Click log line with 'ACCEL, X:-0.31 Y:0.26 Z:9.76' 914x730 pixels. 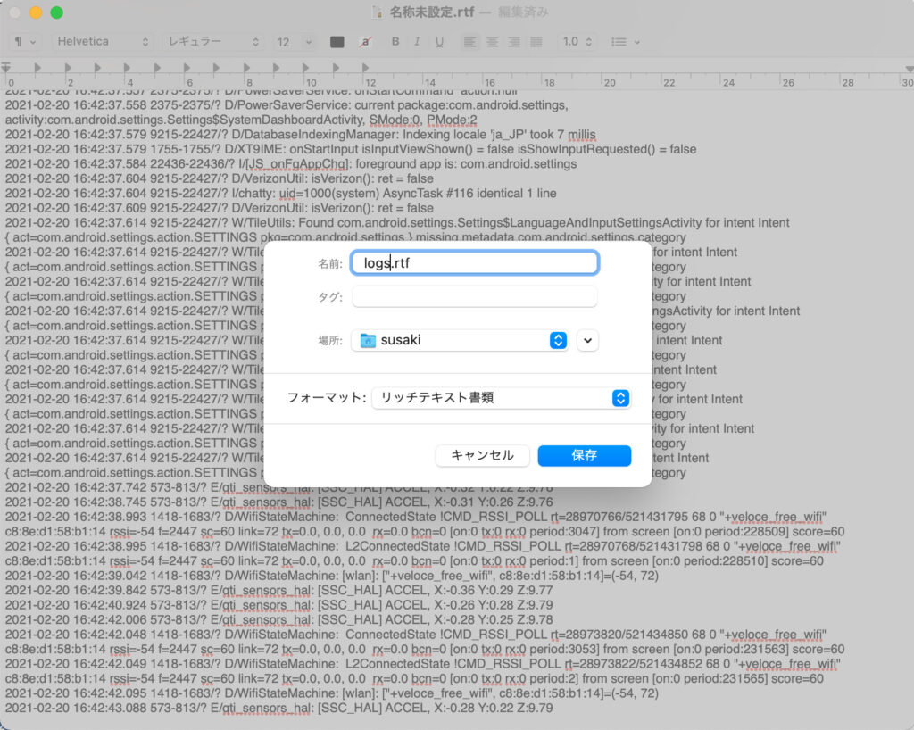point(278,502)
